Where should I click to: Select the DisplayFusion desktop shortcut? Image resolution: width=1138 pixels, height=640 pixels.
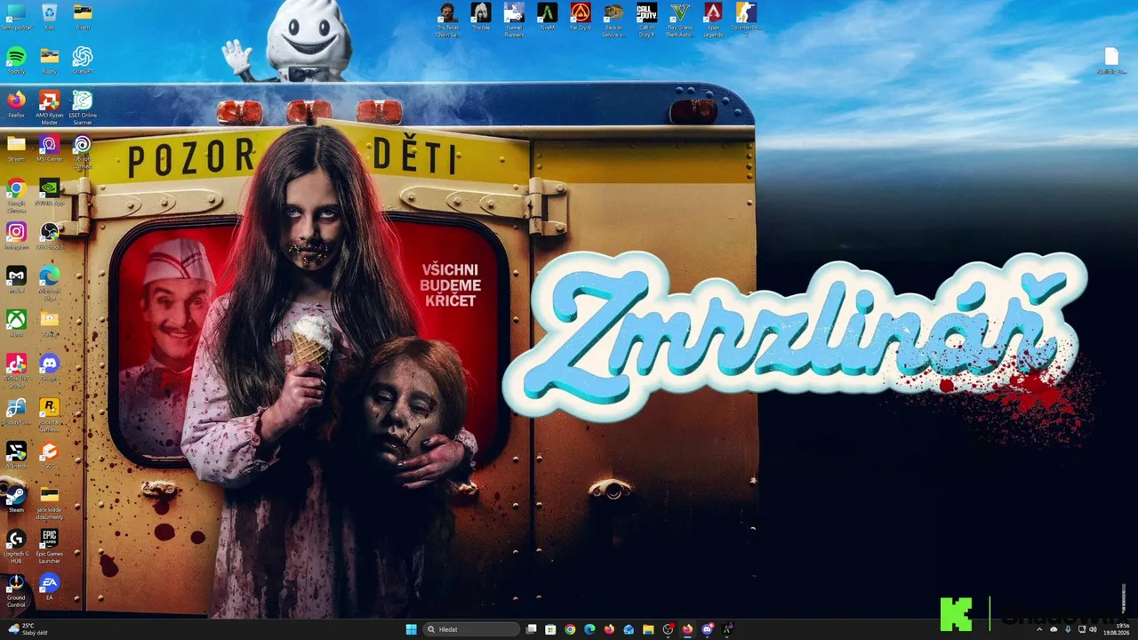click(16, 411)
